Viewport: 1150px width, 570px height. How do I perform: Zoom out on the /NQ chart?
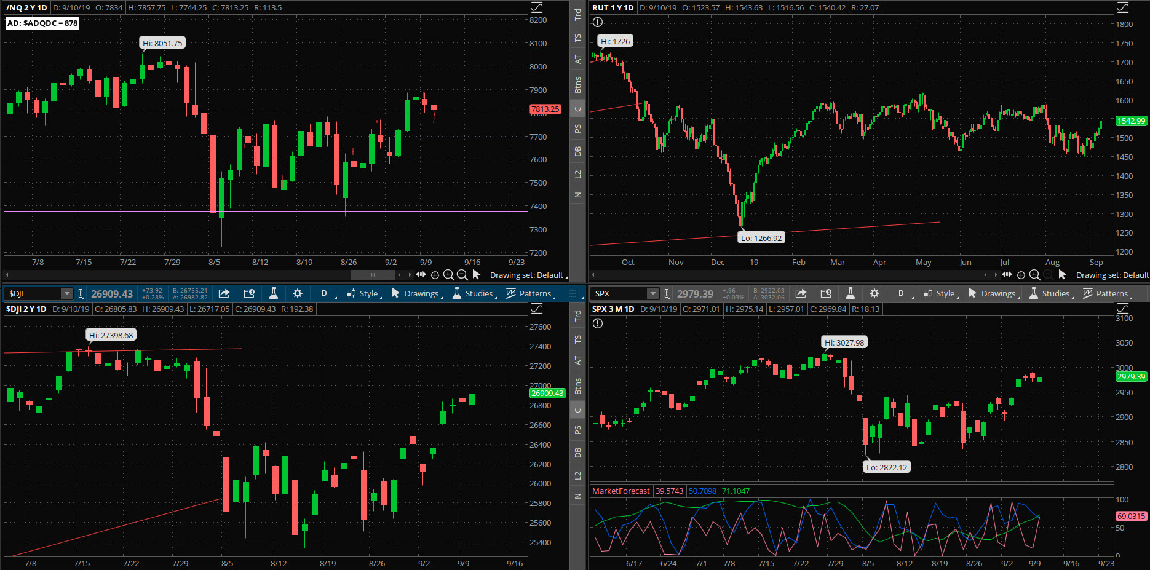pos(462,275)
